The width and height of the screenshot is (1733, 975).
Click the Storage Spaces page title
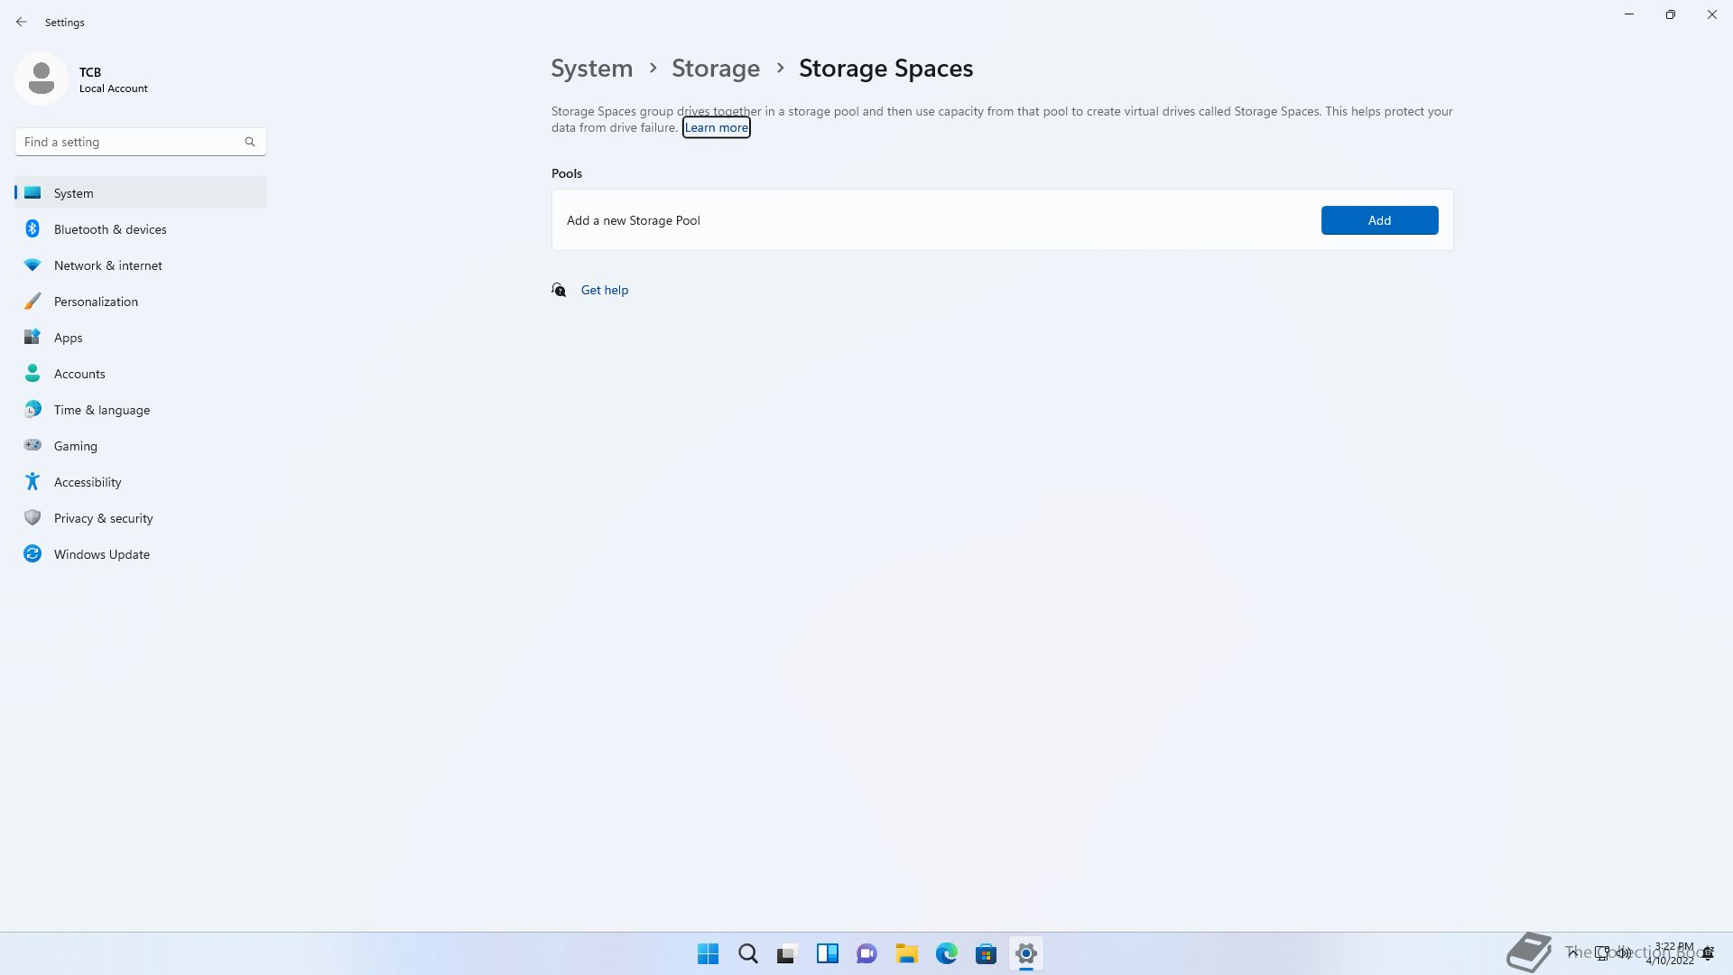point(885,69)
